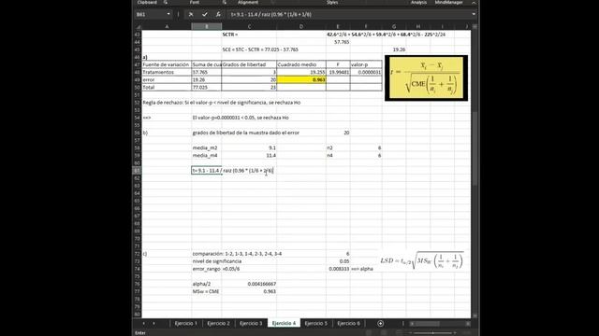Click the 'Cuadrado medio' header cell
The image size is (599, 336).
pos(301,64)
